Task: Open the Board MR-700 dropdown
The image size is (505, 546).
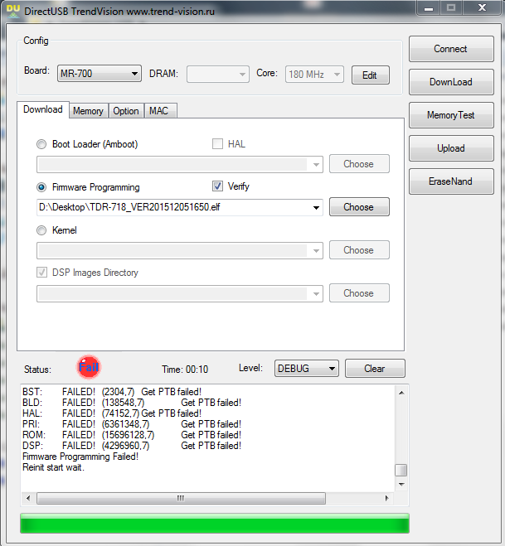Action: [x=100, y=74]
